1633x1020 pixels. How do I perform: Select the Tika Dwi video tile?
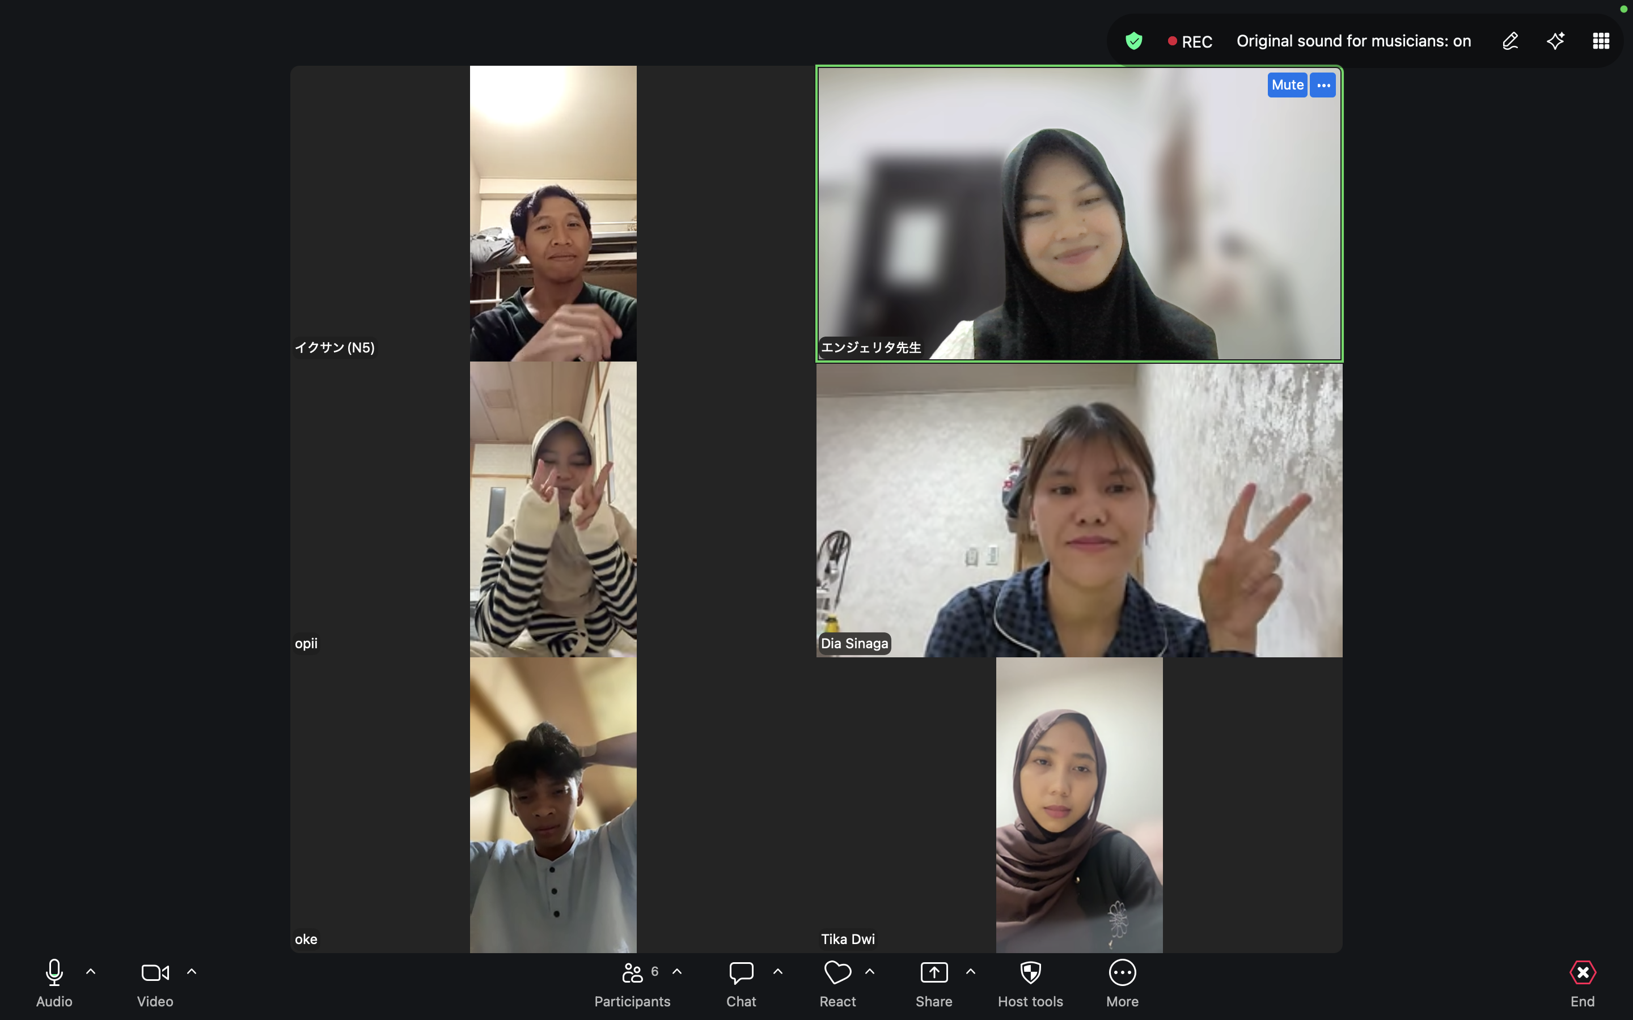tap(1079, 805)
